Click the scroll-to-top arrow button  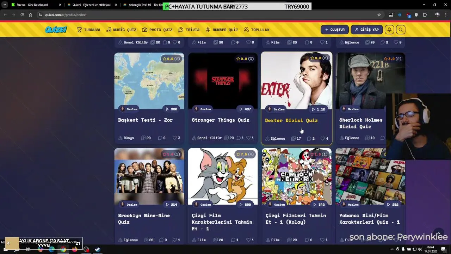[x=439, y=234]
